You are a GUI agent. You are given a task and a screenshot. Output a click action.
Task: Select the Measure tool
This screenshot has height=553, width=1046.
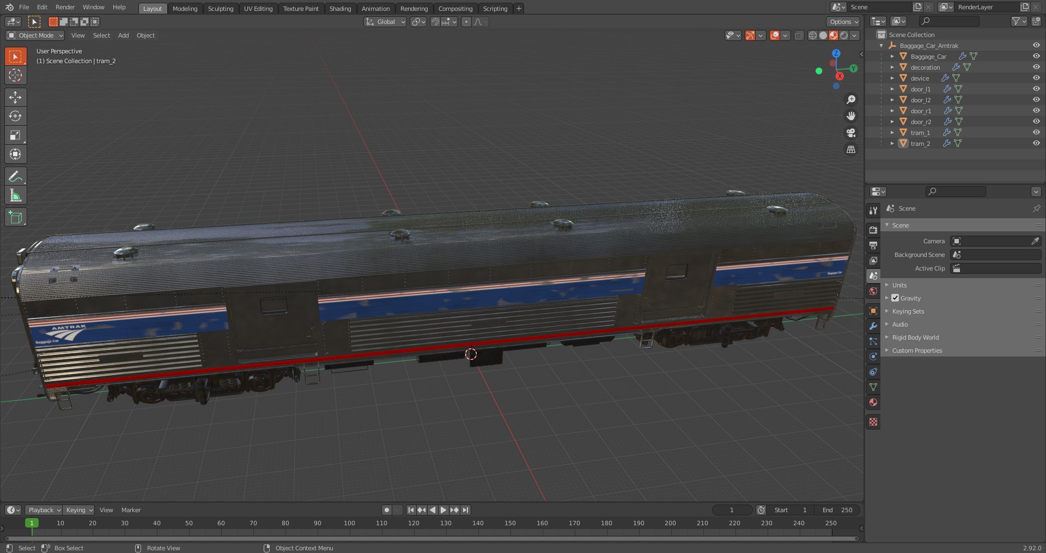click(15, 195)
